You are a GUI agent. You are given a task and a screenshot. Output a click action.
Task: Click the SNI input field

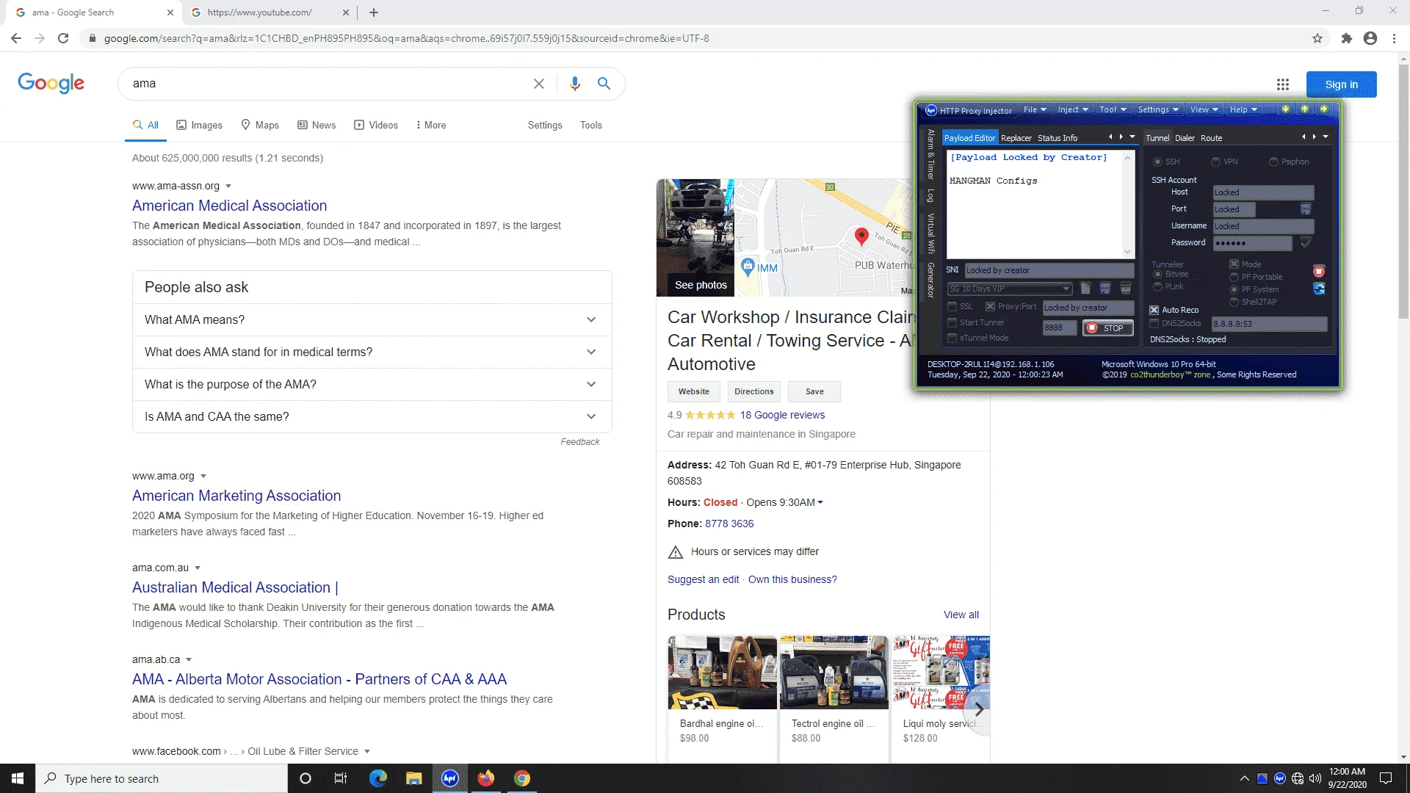tap(1049, 270)
